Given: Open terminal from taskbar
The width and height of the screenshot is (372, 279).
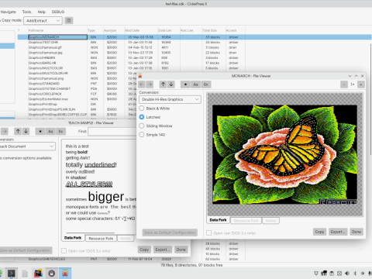Looking at the screenshot, I should click(12, 274).
